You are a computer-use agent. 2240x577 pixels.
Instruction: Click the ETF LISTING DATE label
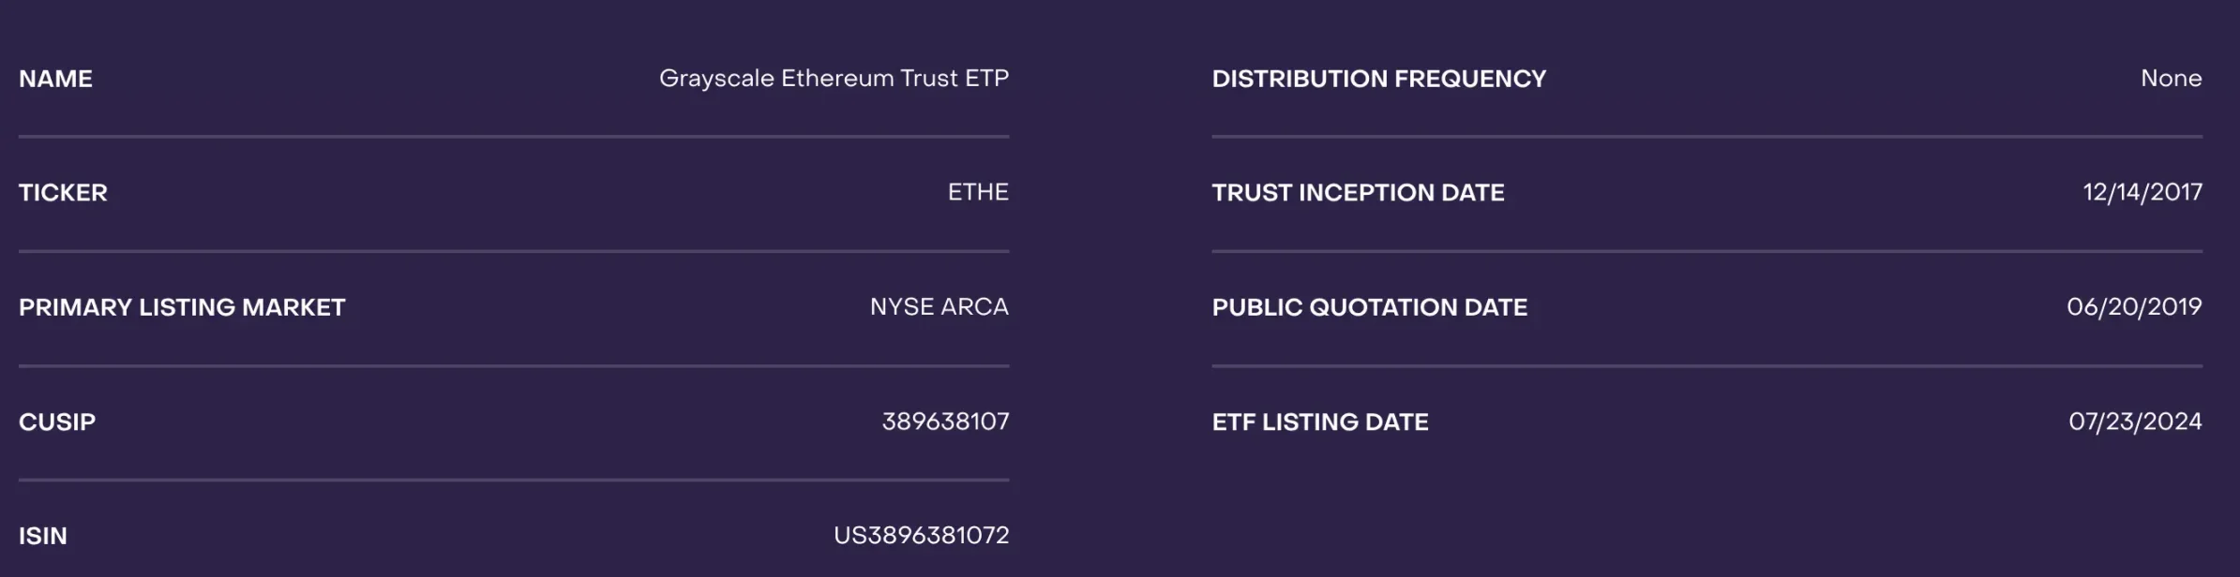[x=1319, y=422]
